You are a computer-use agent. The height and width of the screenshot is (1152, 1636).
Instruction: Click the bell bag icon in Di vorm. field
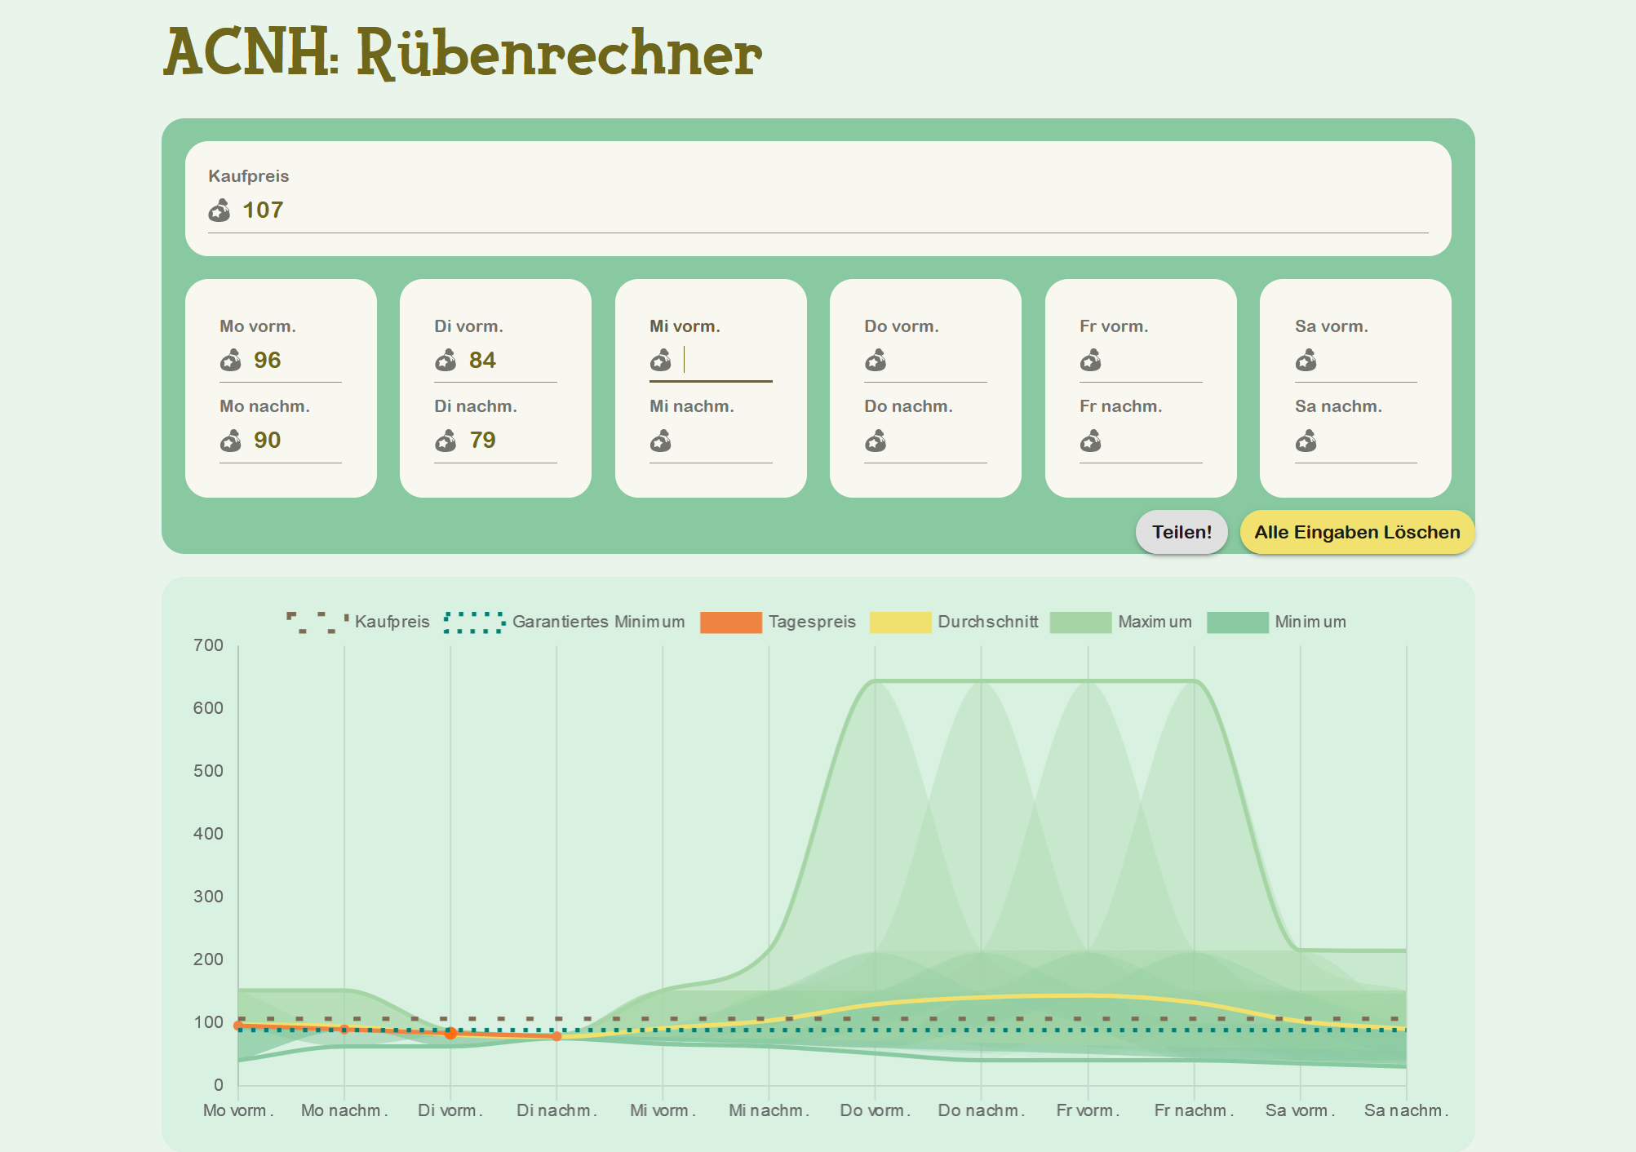446,360
